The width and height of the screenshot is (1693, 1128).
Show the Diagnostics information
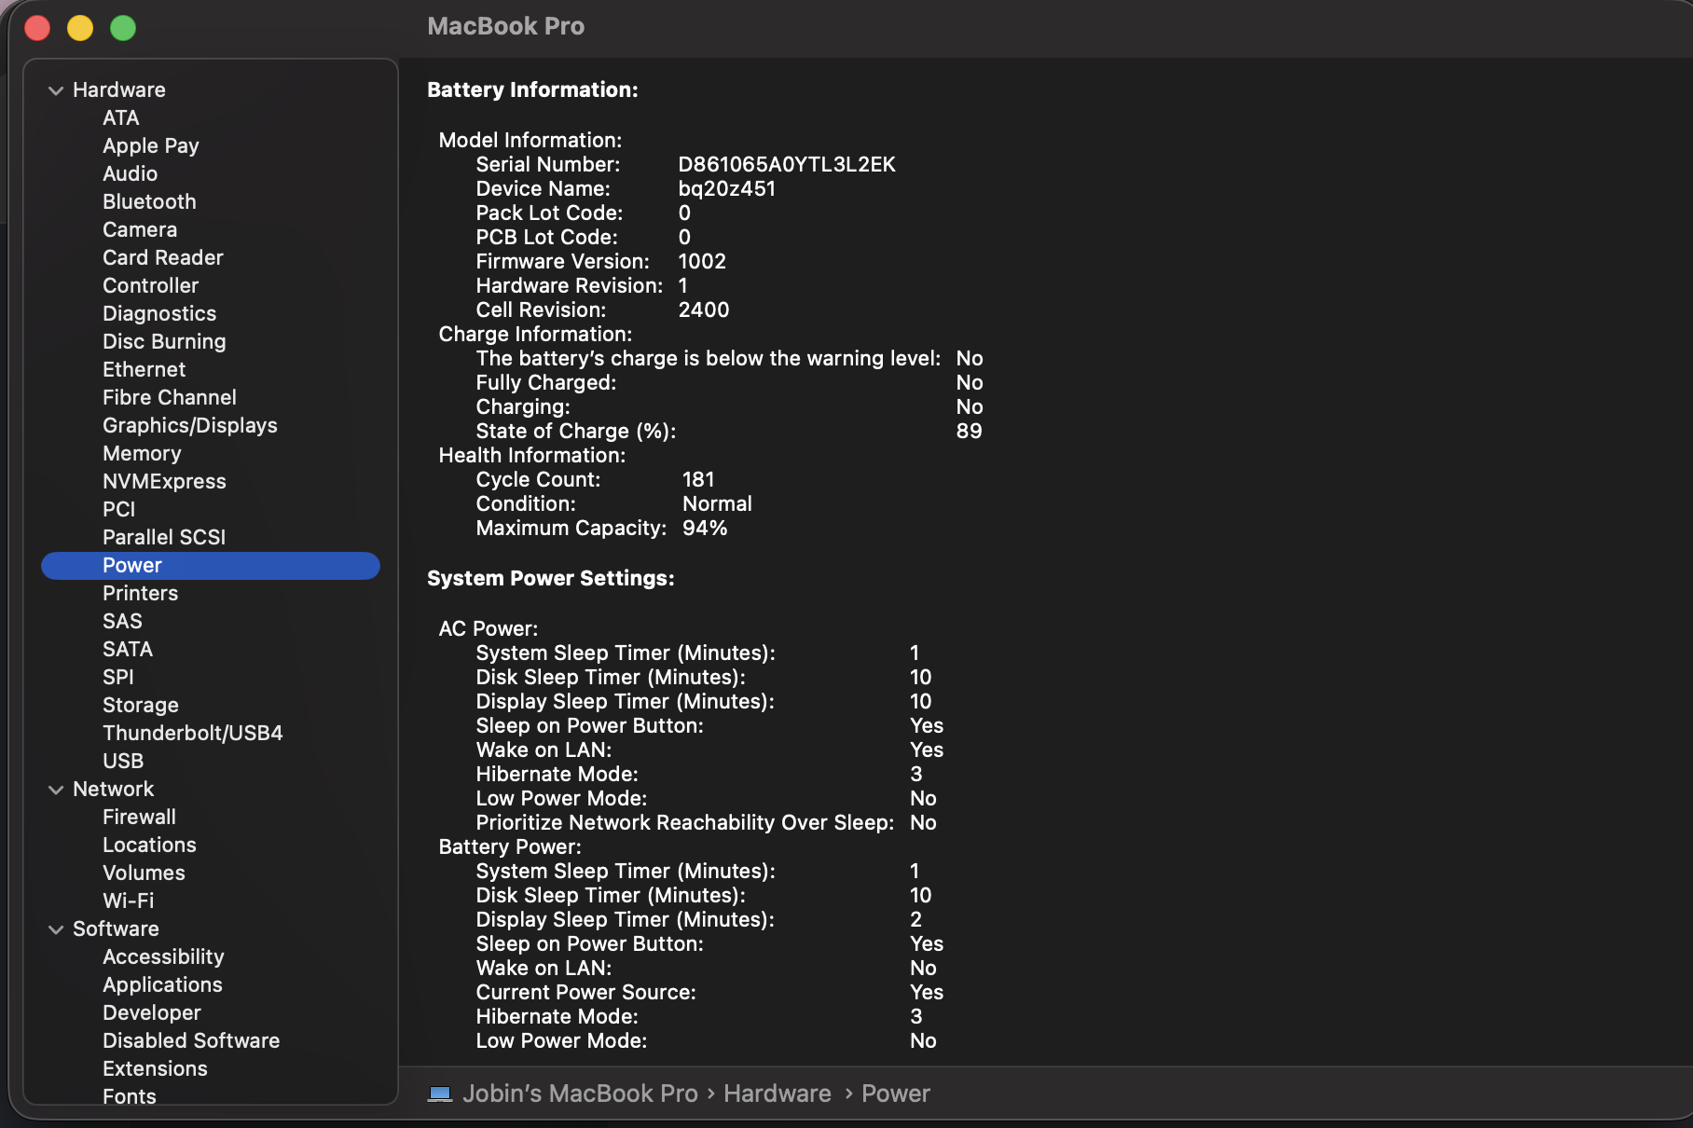coord(159,313)
